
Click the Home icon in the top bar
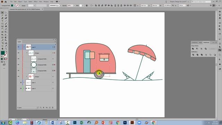[6, 2]
